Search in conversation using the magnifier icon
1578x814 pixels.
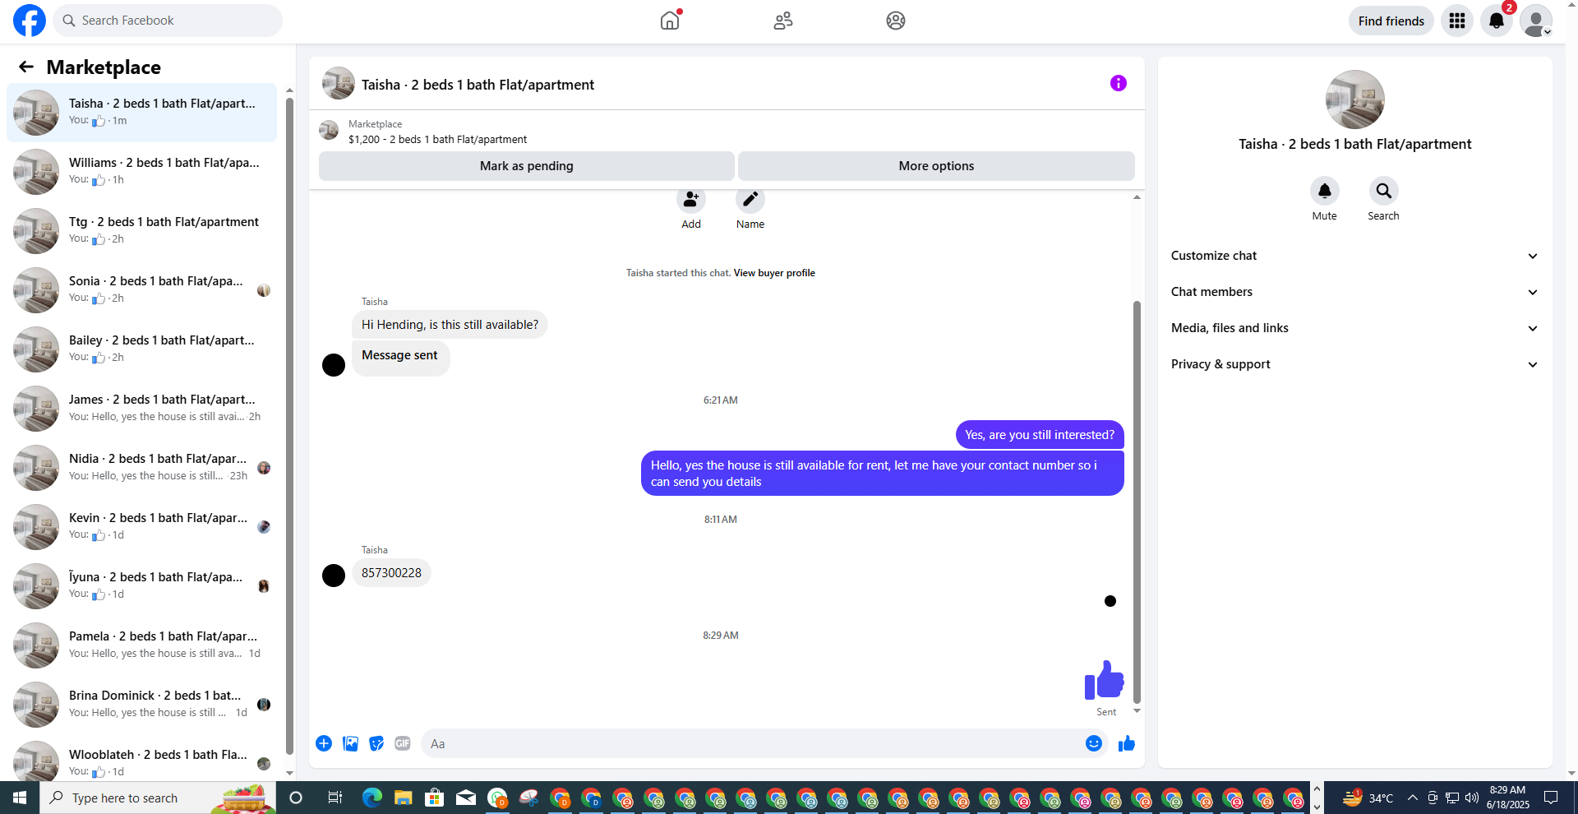pos(1384,191)
